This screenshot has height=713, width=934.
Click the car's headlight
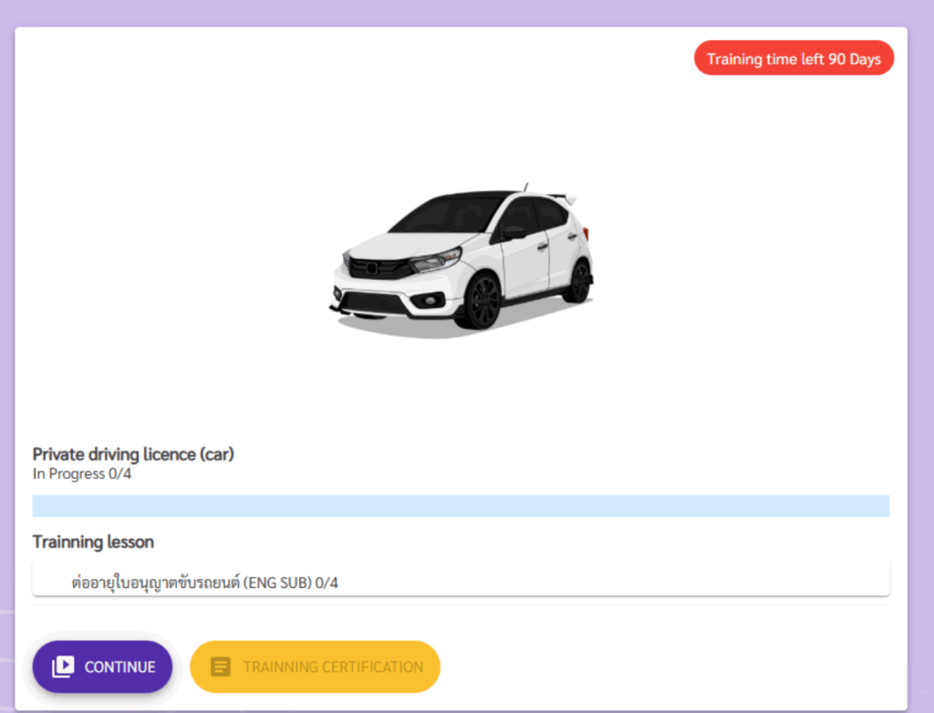pyautogui.click(x=435, y=262)
